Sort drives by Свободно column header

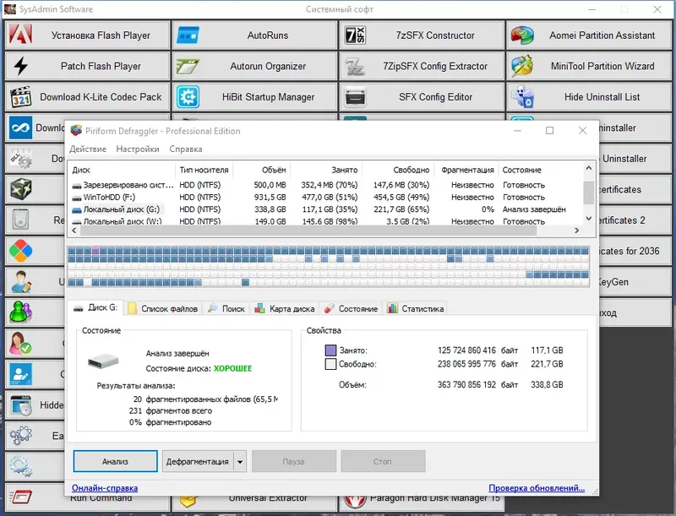coord(398,170)
